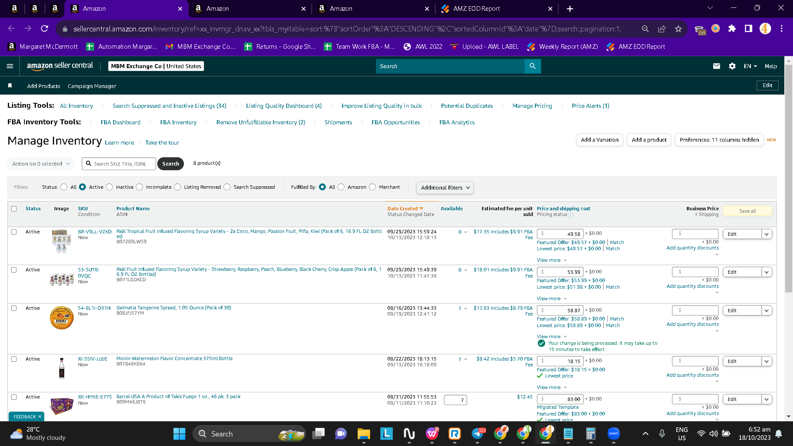
Task: Expand View more for Dalmatia Tangerine Spread
Action: pos(552,337)
